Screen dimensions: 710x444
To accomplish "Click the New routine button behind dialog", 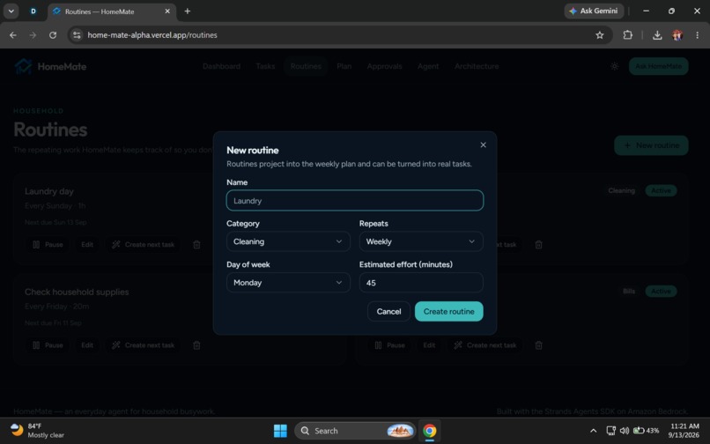I will 651,145.
